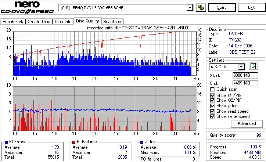
Task: Click the Position value 4488 MB
Action: [252, 152]
